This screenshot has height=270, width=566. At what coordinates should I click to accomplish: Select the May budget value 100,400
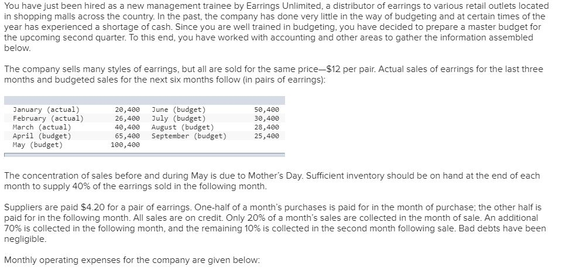pyautogui.click(x=125, y=145)
